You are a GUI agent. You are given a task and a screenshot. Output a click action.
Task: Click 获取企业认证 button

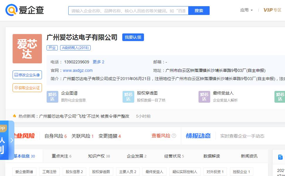[27, 88]
